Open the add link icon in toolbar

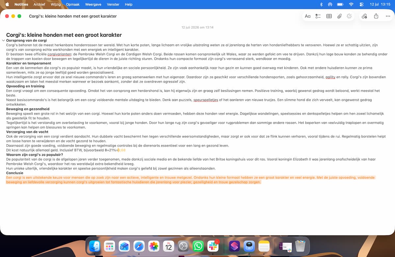tap(364, 16)
